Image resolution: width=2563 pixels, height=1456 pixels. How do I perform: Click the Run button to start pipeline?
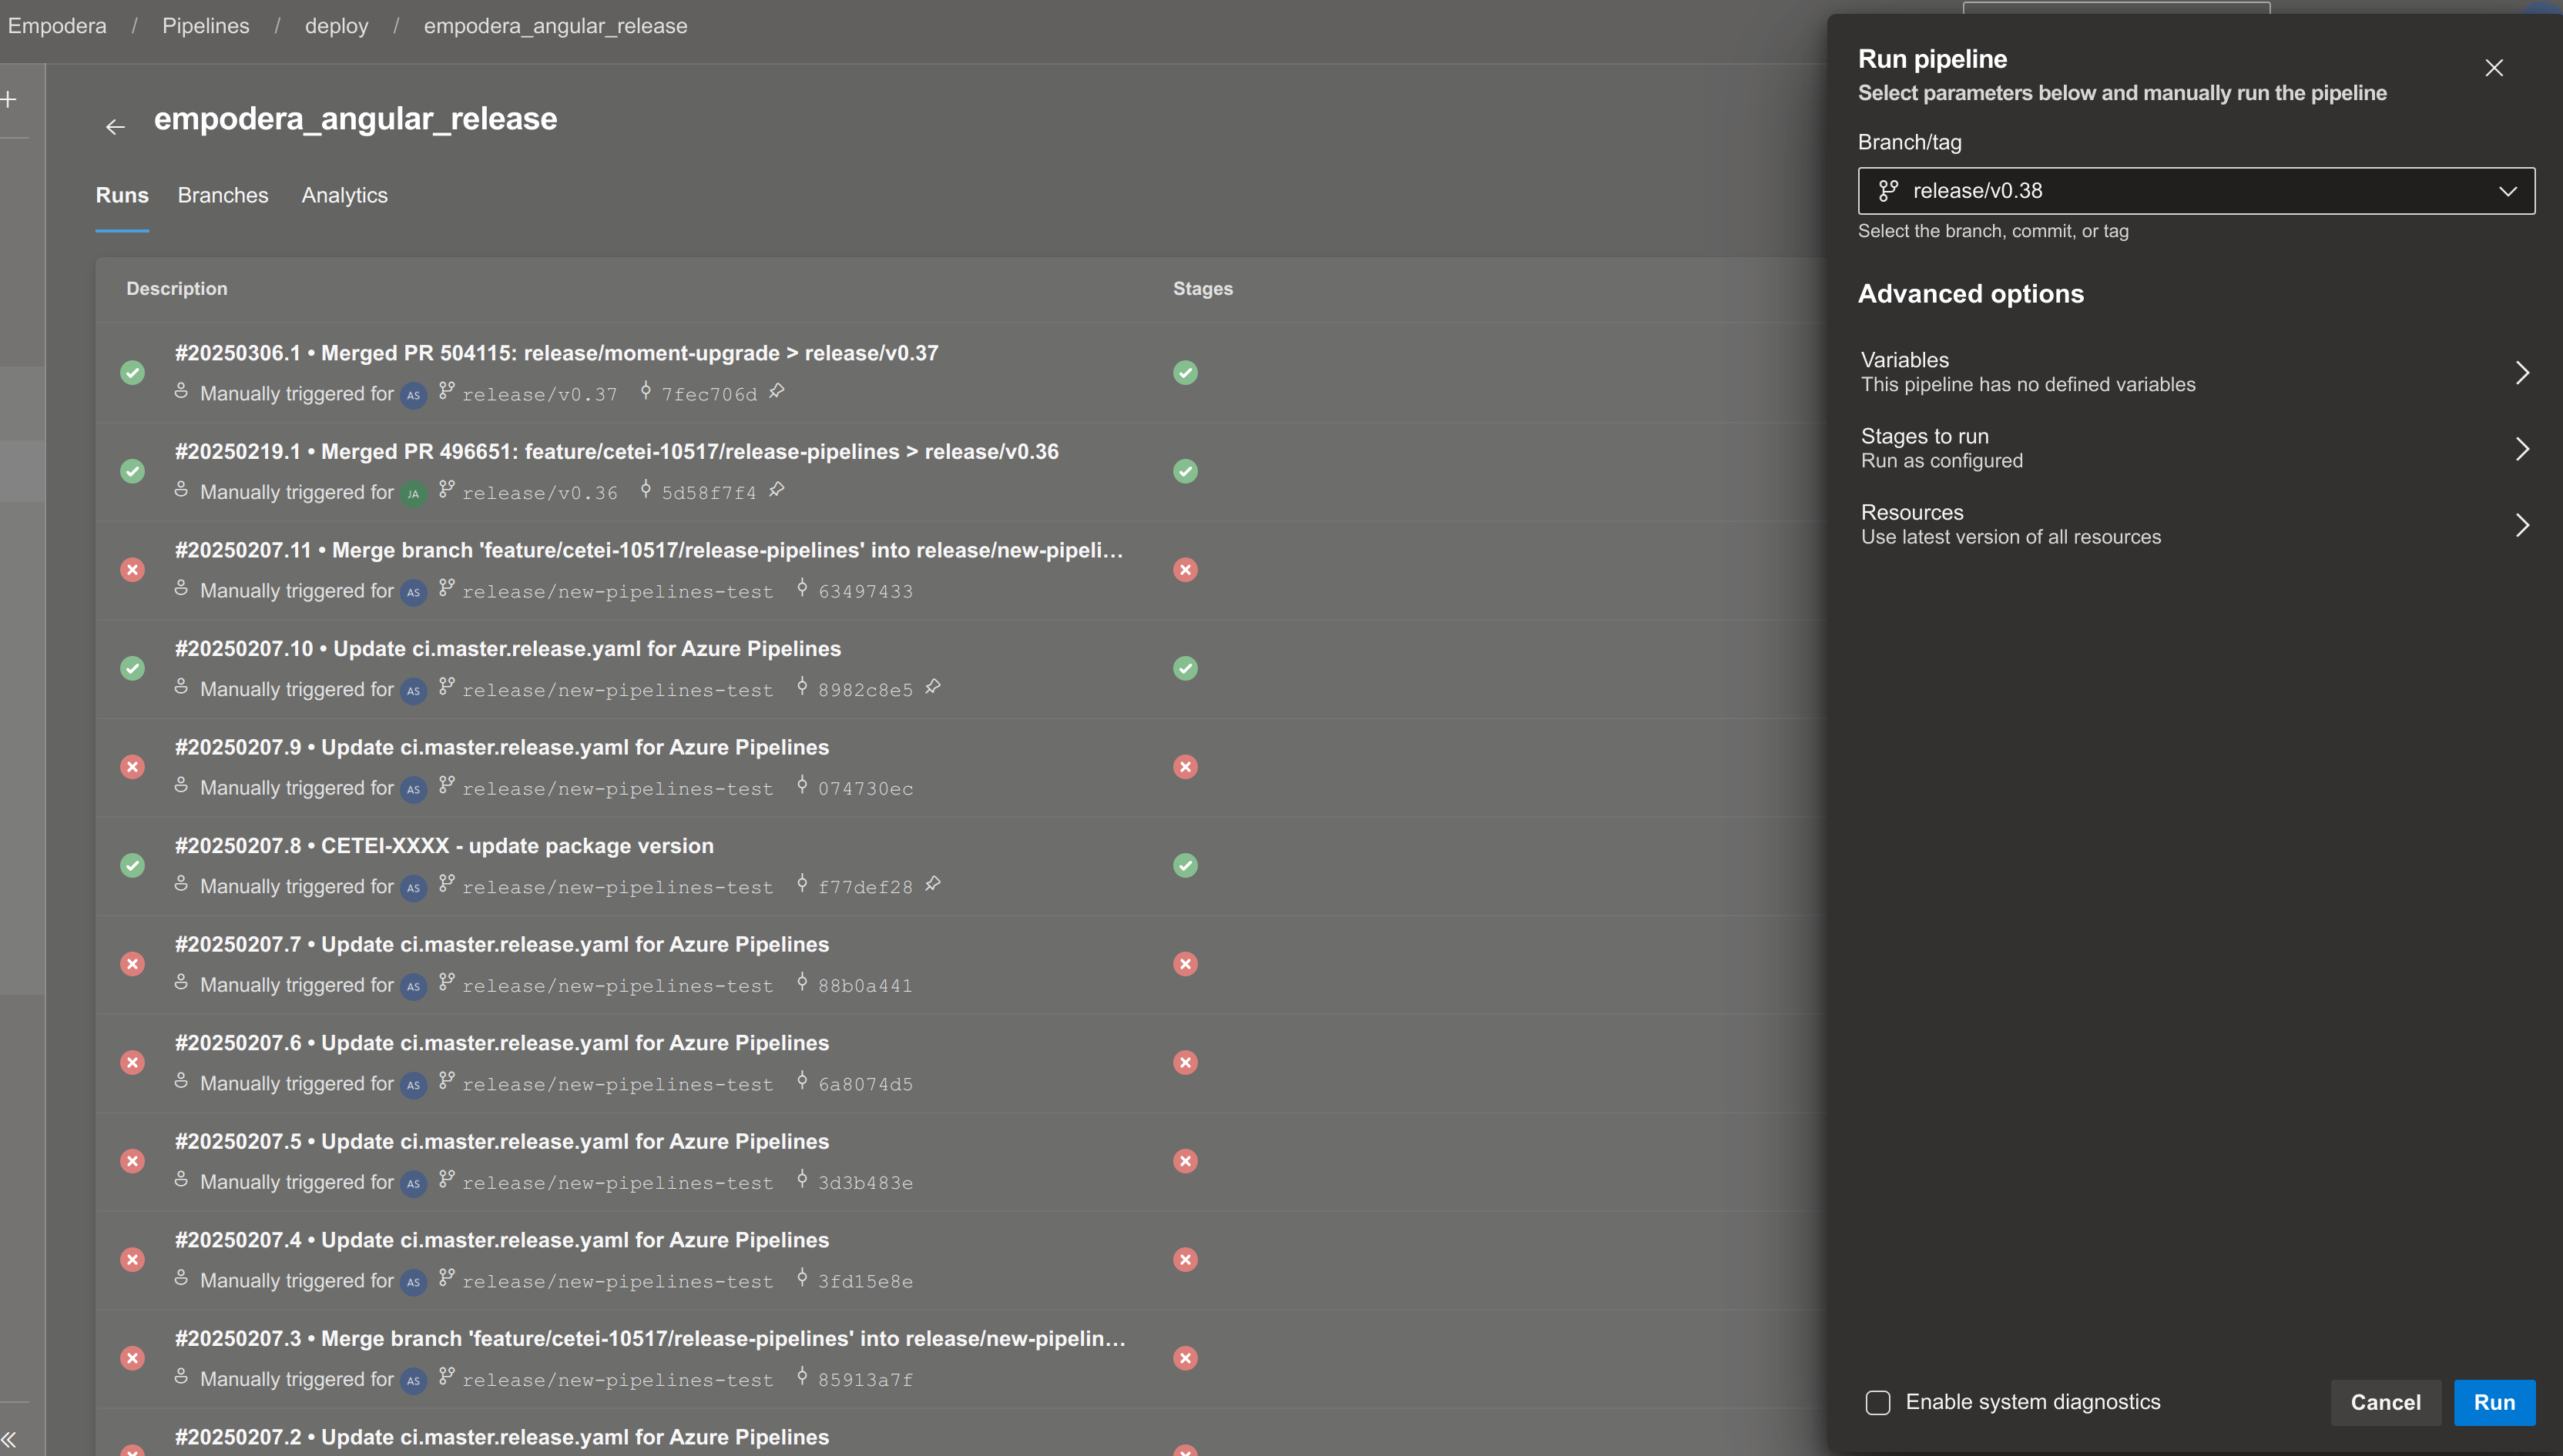[2495, 1402]
